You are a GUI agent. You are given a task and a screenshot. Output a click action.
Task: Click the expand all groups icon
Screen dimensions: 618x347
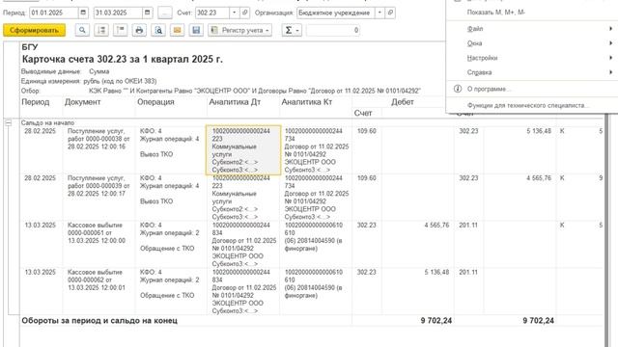pos(101,30)
